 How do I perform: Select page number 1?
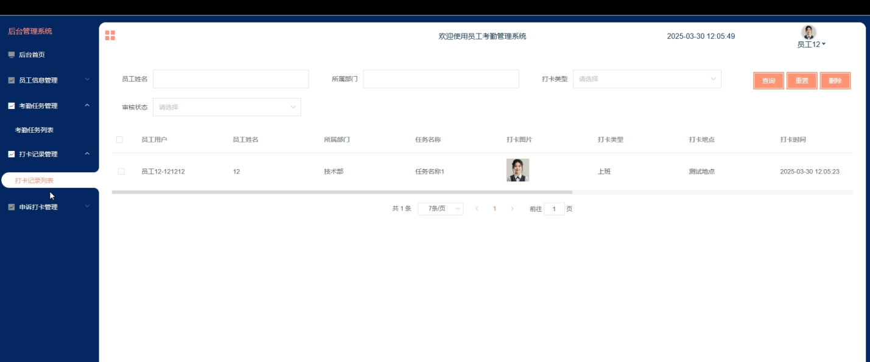click(x=494, y=209)
